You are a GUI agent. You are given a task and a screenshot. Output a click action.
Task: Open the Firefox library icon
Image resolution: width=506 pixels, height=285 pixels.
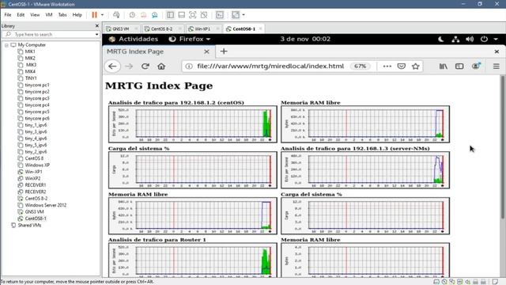coord(444,66)
